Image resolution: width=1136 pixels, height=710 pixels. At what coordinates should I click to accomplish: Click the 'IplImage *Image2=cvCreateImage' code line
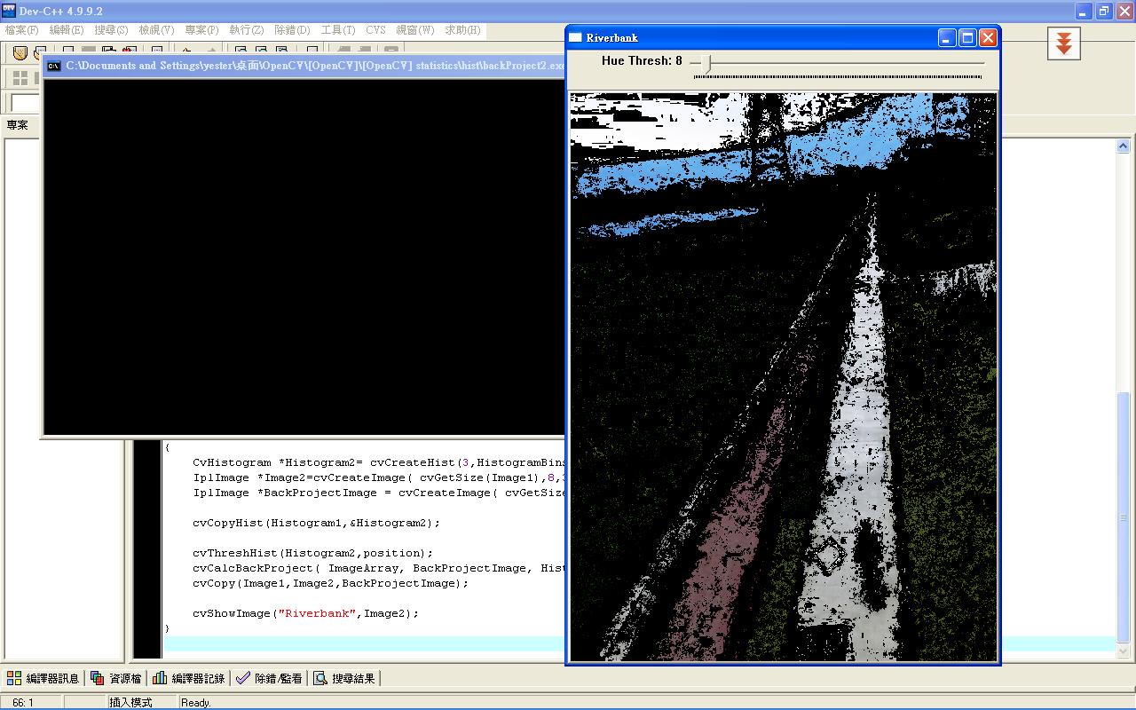point(379,477)
